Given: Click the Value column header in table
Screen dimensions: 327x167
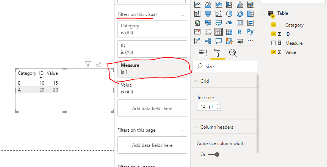Looking at the screenshot, I should [52, 73].
